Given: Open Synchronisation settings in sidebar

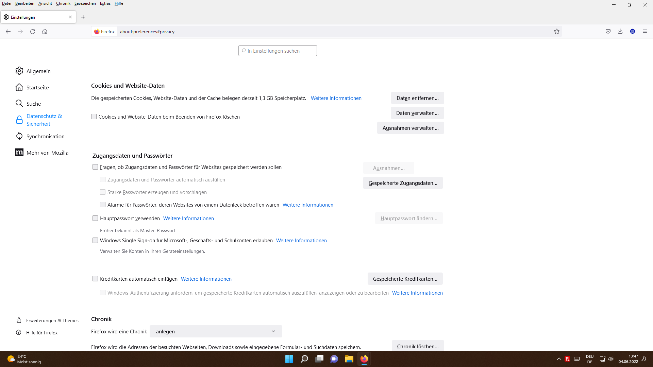Looking at the screenshot, I should click(x=45, y=136).
